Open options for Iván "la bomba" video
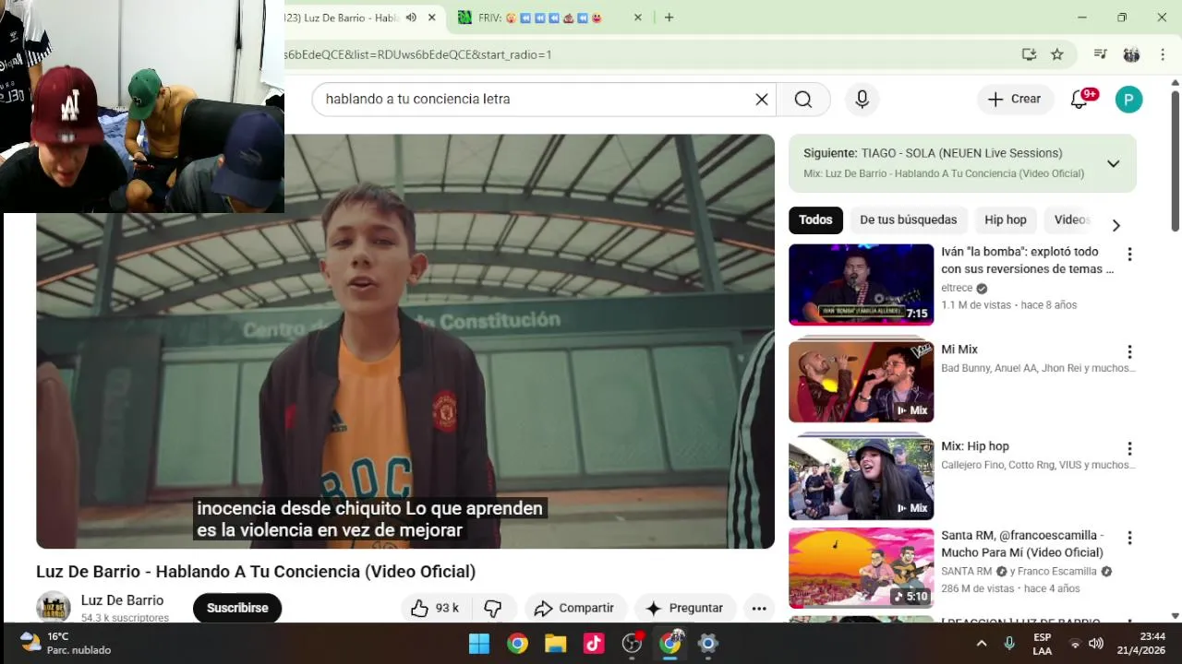 1128,255
